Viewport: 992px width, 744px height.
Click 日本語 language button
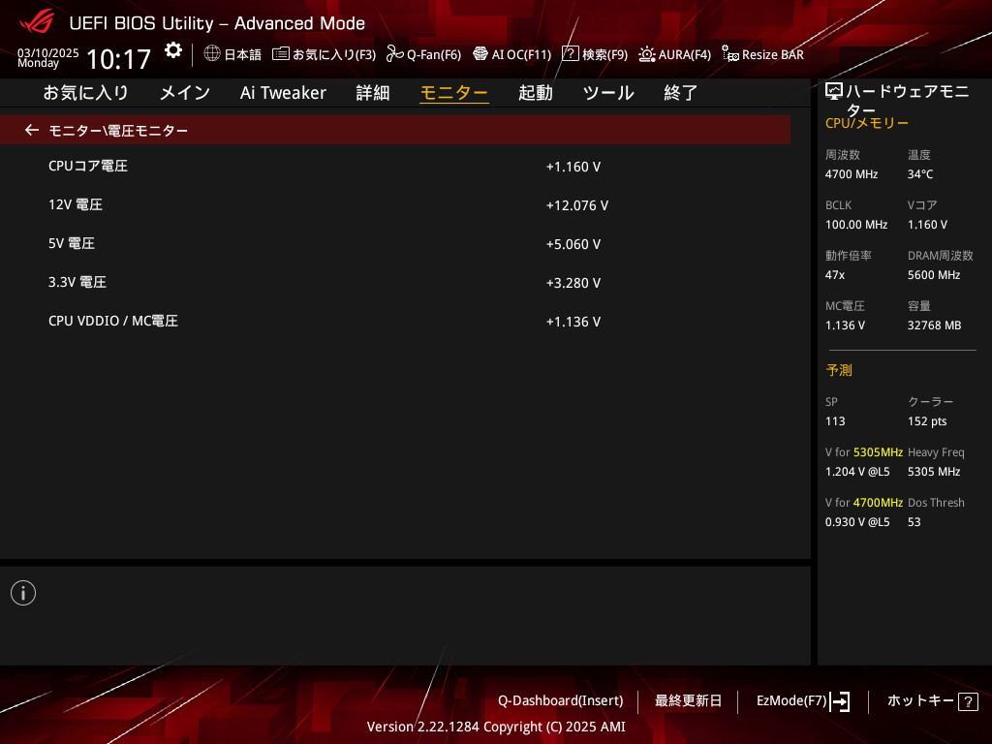click(243, 54)
